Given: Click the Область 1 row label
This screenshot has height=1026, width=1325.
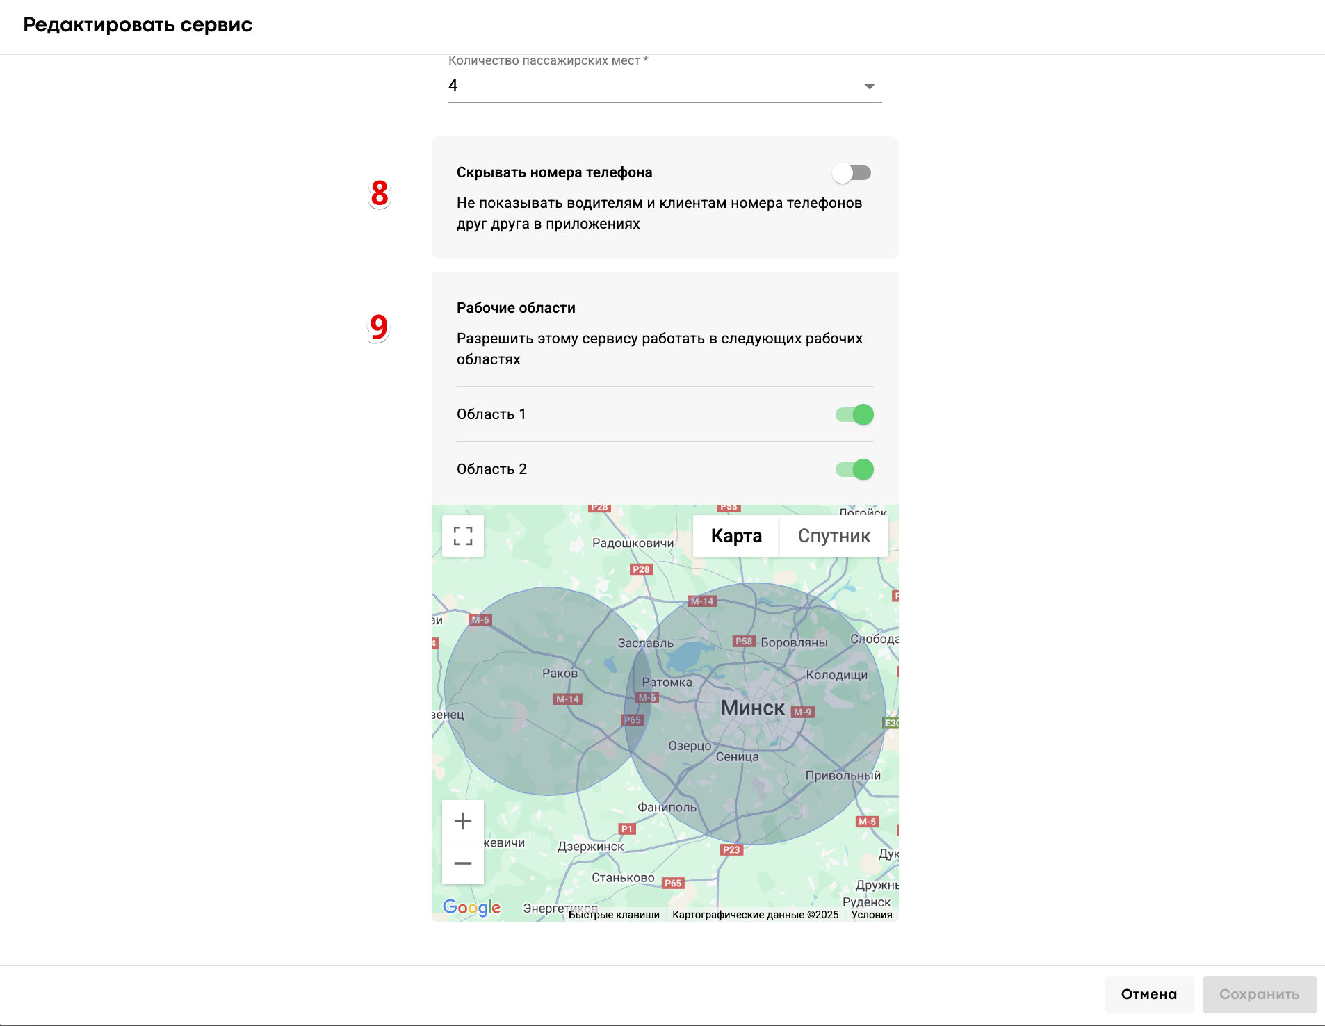Looking at the screenshot, I should tap(491, 414).
